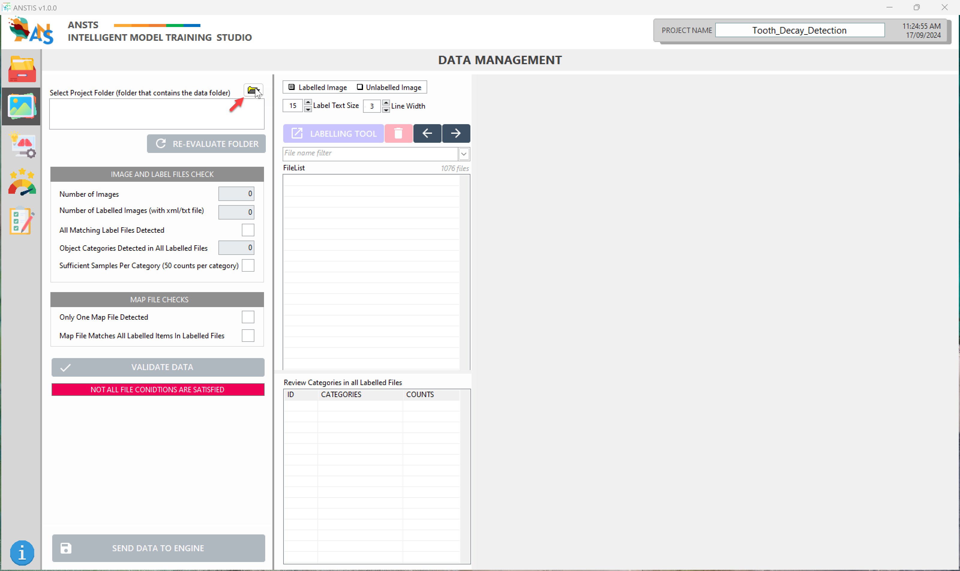Toggle the Labelled Image checkbox
Image resolution: width=960 pixels, height=571 pixels.
tap(291, 87)
